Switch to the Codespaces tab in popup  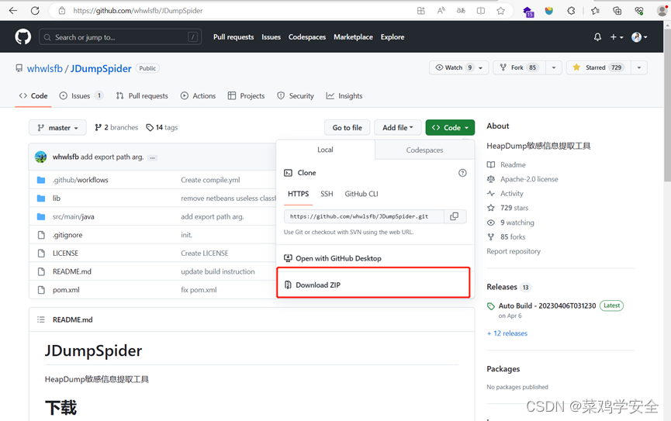424,150
